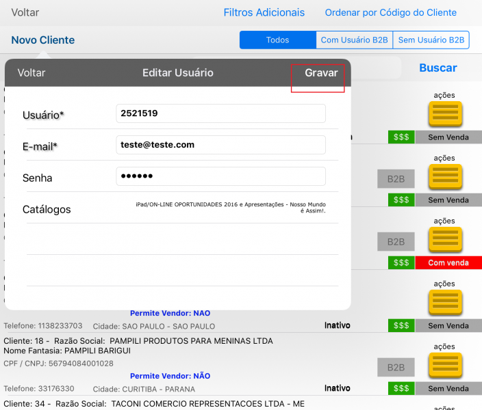Select the Todos filter segment
The image size is (482, 410).
point(277,40)
